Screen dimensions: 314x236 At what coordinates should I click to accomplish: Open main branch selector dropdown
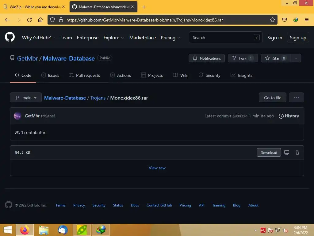click(x=26, y=98)
